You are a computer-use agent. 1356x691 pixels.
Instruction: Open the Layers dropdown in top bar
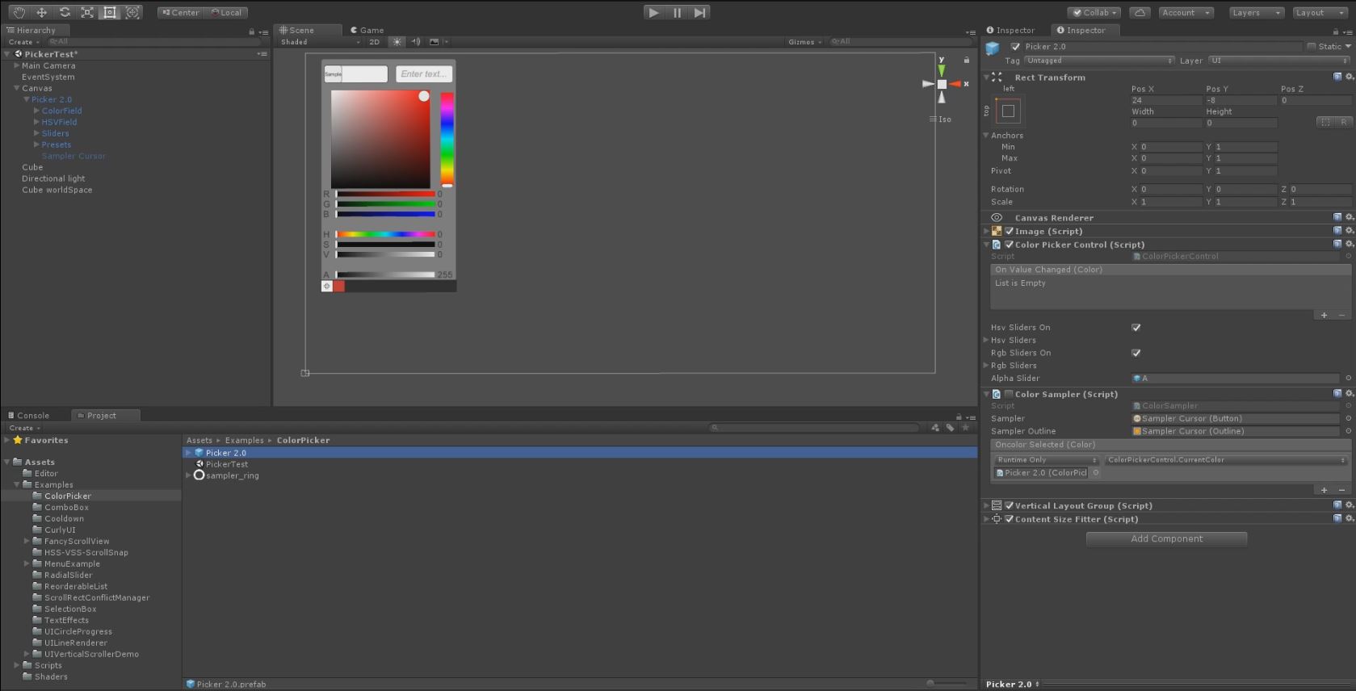1256,12
